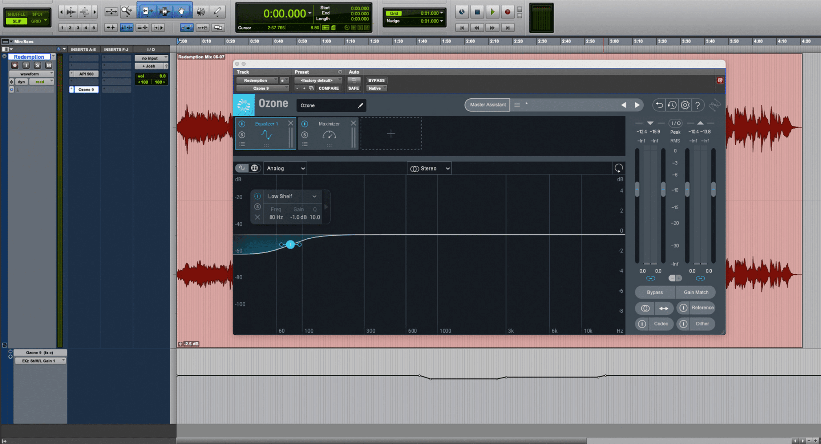Select the Scrubber speaker tool
This screenshot has height=444, width=821.
pyautogui.click(x=201, y=12)
